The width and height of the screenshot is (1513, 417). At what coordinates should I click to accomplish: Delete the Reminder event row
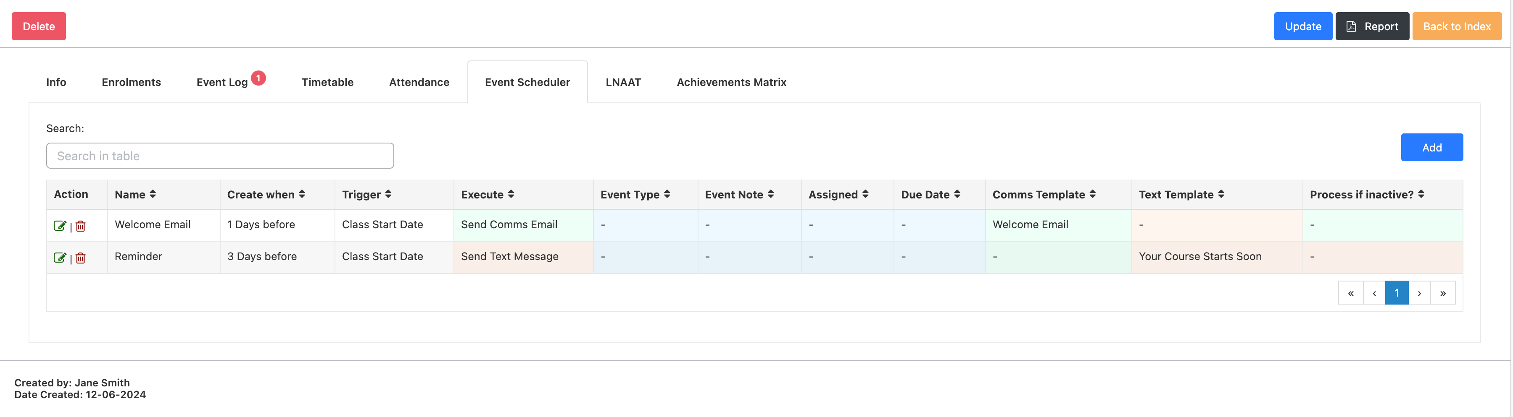(80, 258)
